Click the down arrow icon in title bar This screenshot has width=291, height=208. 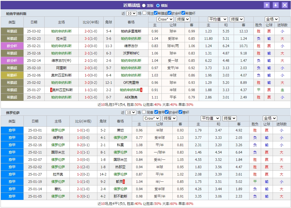click(x=275, y=5)
